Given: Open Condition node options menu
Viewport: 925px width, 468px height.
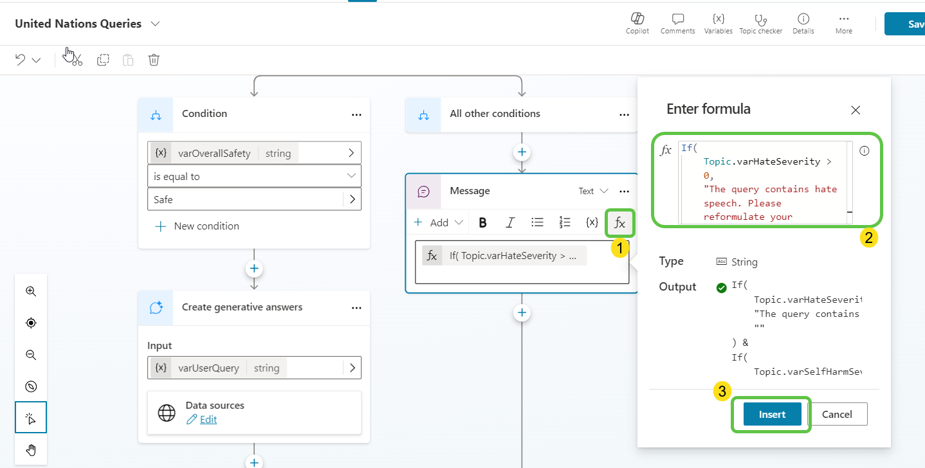Looking at the screenshot, I should (356, 114).
